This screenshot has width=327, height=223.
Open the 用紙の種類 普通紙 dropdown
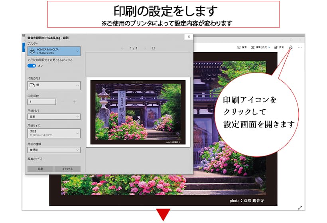(53, 150)
